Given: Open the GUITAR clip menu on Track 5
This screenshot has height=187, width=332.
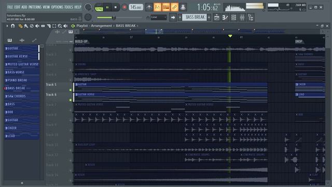Looking at the screenshot, I should (x=76, y=84).
